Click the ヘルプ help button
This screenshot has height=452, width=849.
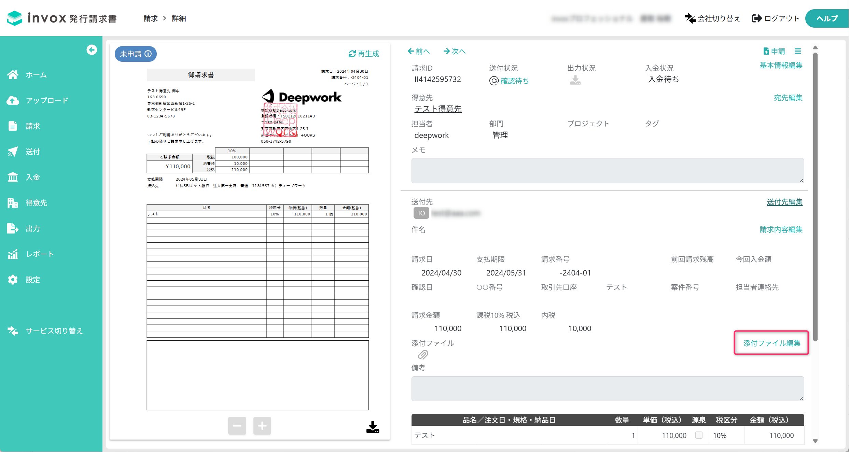coord(827,18)
